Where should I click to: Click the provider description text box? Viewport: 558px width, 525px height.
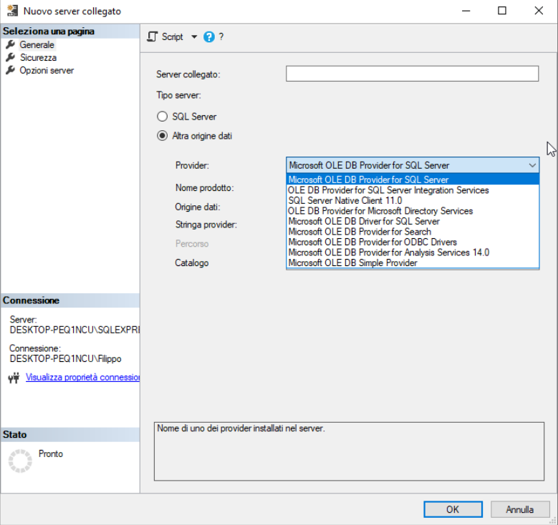pos(349,451)
